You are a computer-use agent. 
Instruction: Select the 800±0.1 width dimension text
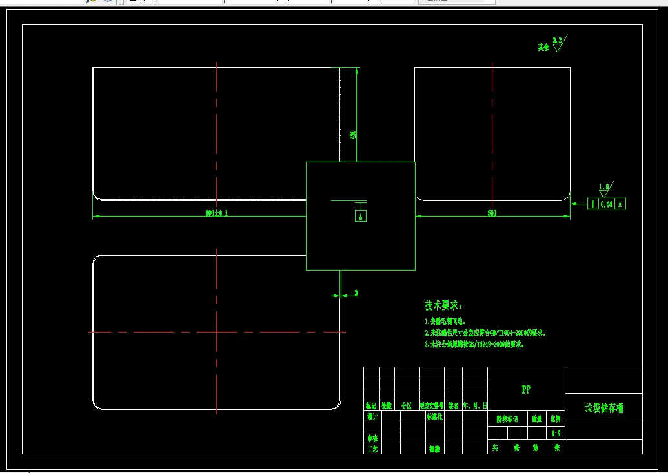[217, 213]
